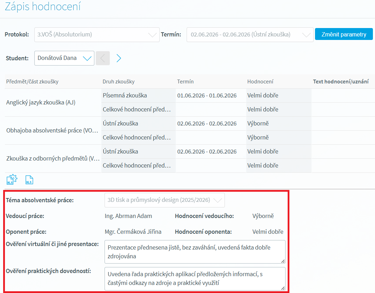This screenshot has width=375, height=293.
Task: Click the Druh zkoušky column header
Action: coord(119,82)
